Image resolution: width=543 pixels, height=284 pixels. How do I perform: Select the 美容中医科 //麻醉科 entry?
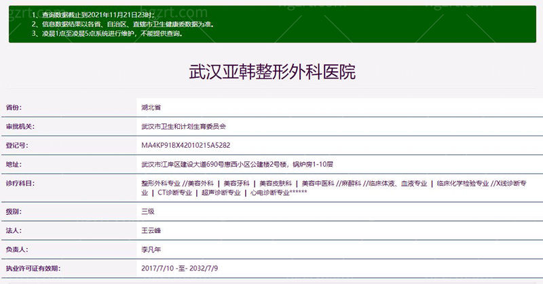331,183
